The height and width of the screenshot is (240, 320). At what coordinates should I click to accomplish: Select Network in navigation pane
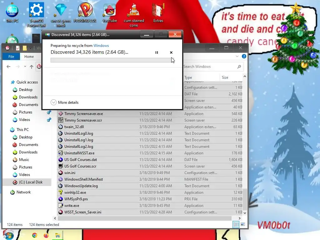(x=21, y=192)
